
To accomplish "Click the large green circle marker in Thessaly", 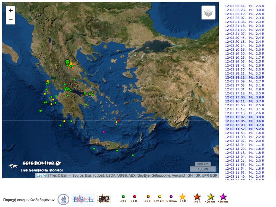I will coord(67,62).
